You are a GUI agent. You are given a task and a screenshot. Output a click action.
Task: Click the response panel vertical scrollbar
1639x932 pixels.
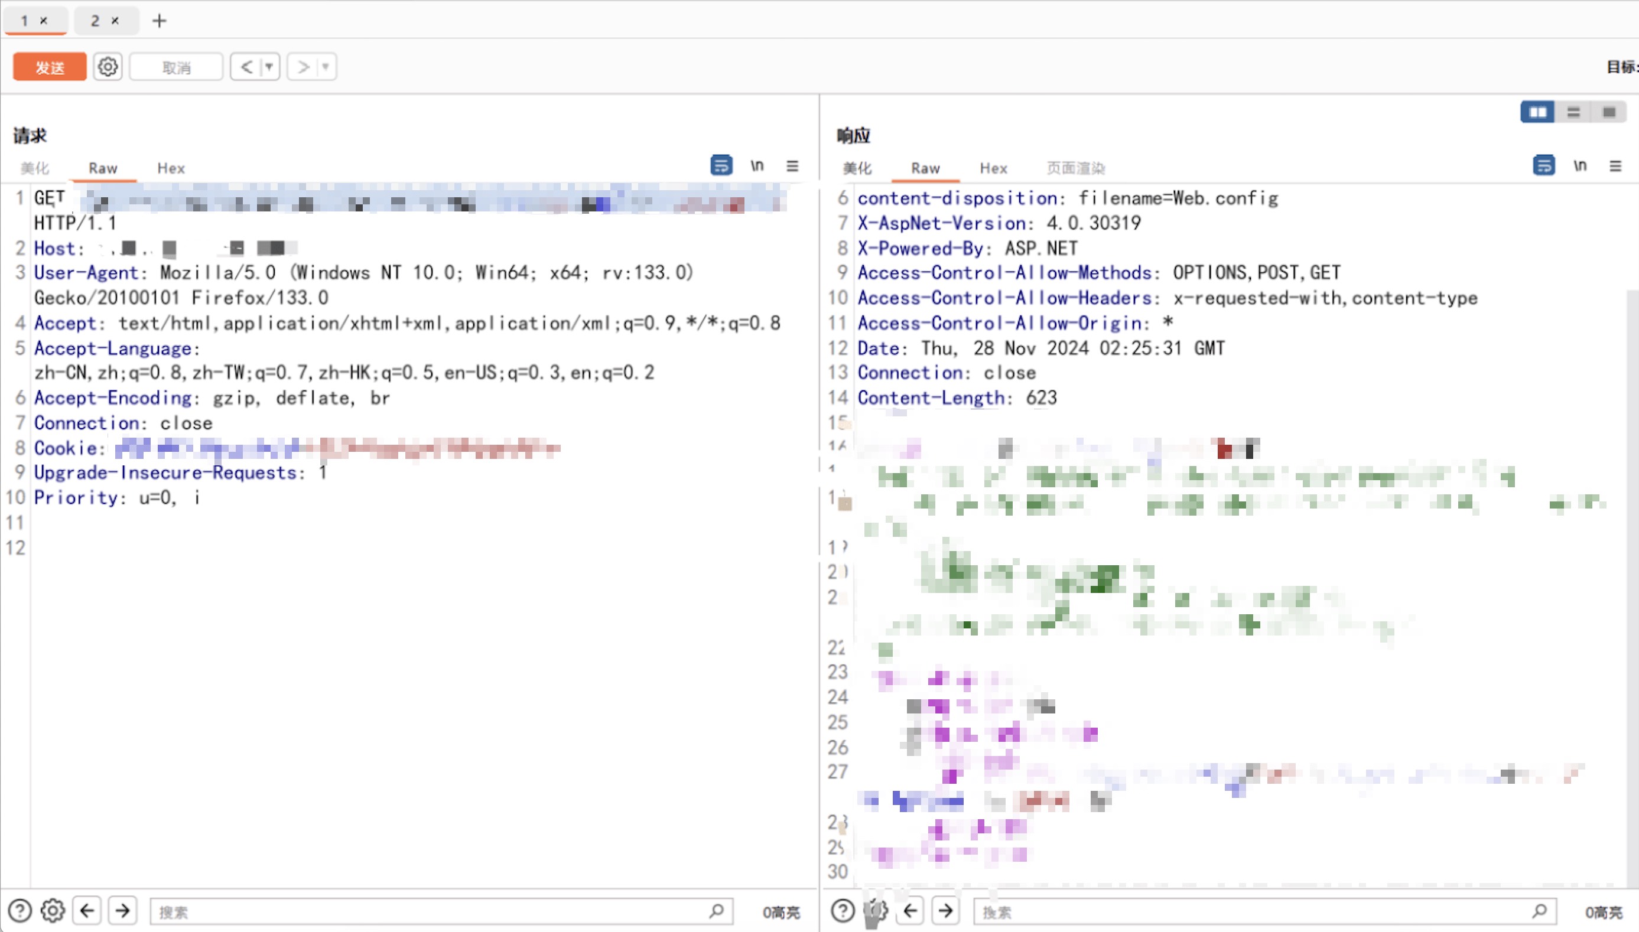1633,589
